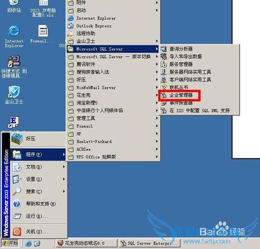This screenshot has height=249, width=260.
Task: Open the Internet Explorer desktop shortcut
Action: (14, 36)
